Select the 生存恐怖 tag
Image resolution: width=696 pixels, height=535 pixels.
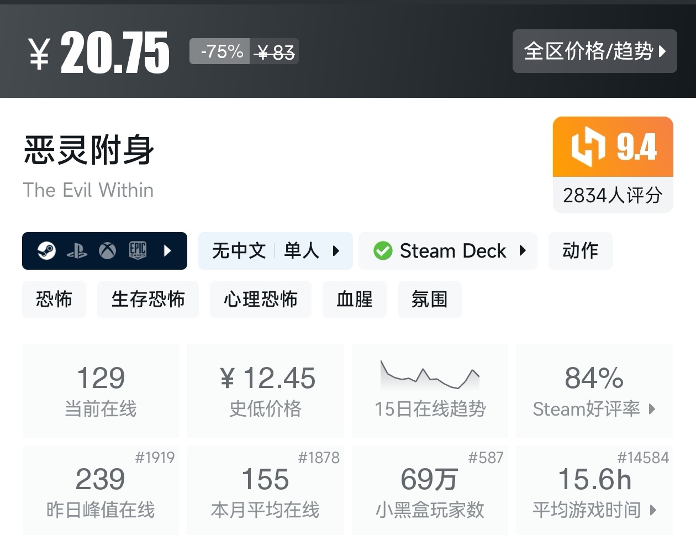(147, 300)
